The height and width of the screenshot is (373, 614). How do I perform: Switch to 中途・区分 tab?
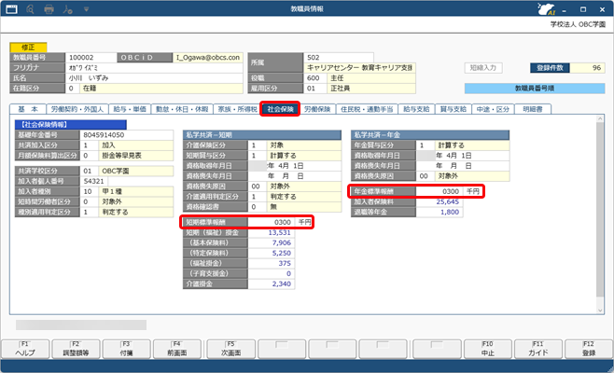tap(493, 109)
